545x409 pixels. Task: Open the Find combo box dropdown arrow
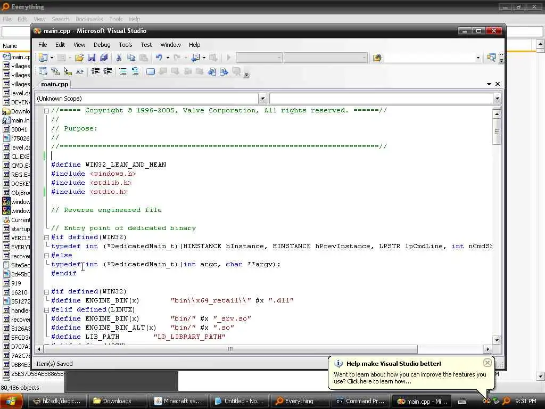click(x=478, y=58)
